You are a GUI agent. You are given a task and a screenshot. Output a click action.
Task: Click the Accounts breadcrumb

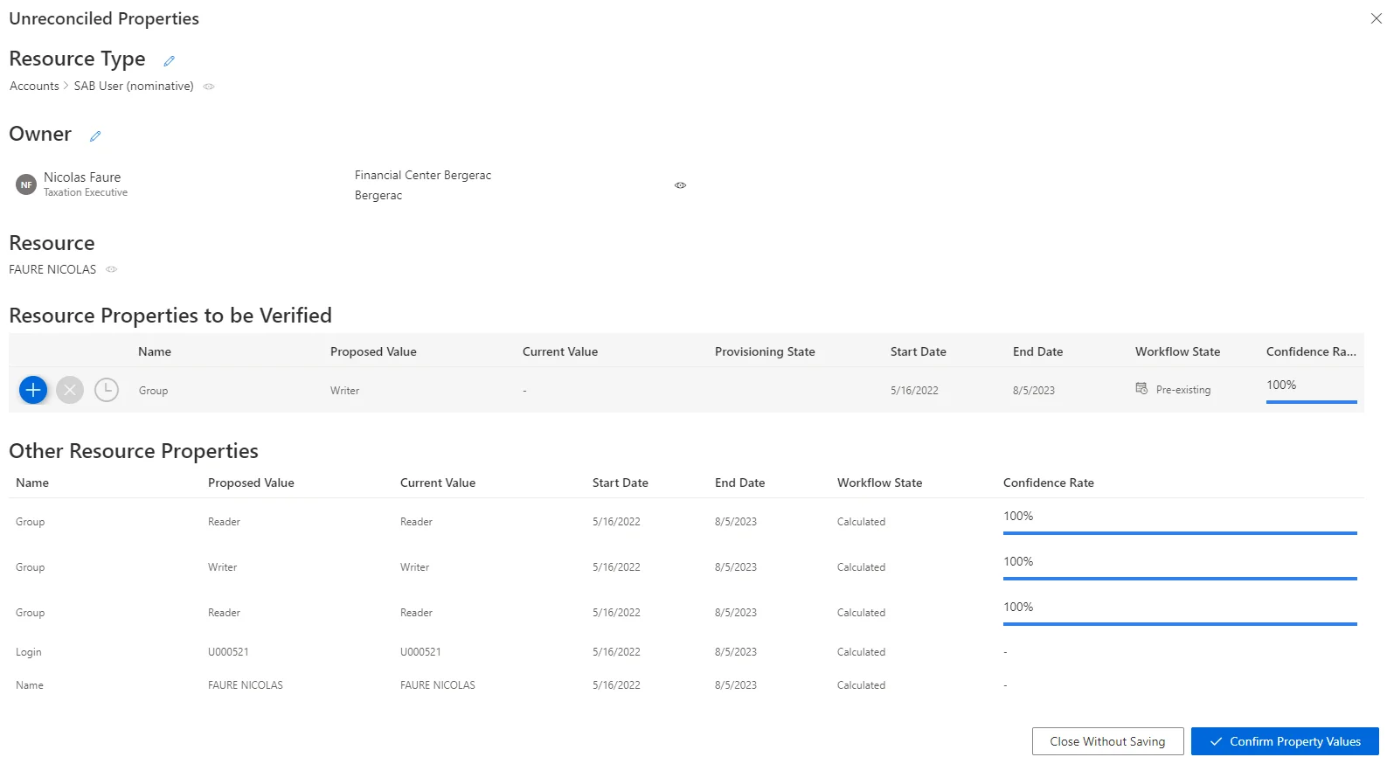click(x=34, y=86)
